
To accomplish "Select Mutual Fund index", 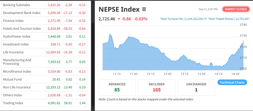I will [x=12, y=80].
